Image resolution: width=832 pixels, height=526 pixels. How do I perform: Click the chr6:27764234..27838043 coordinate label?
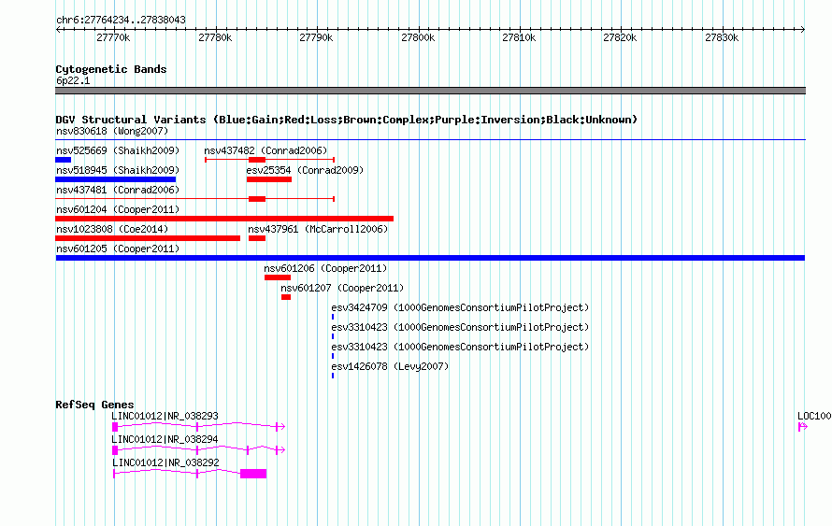point(121,20)
